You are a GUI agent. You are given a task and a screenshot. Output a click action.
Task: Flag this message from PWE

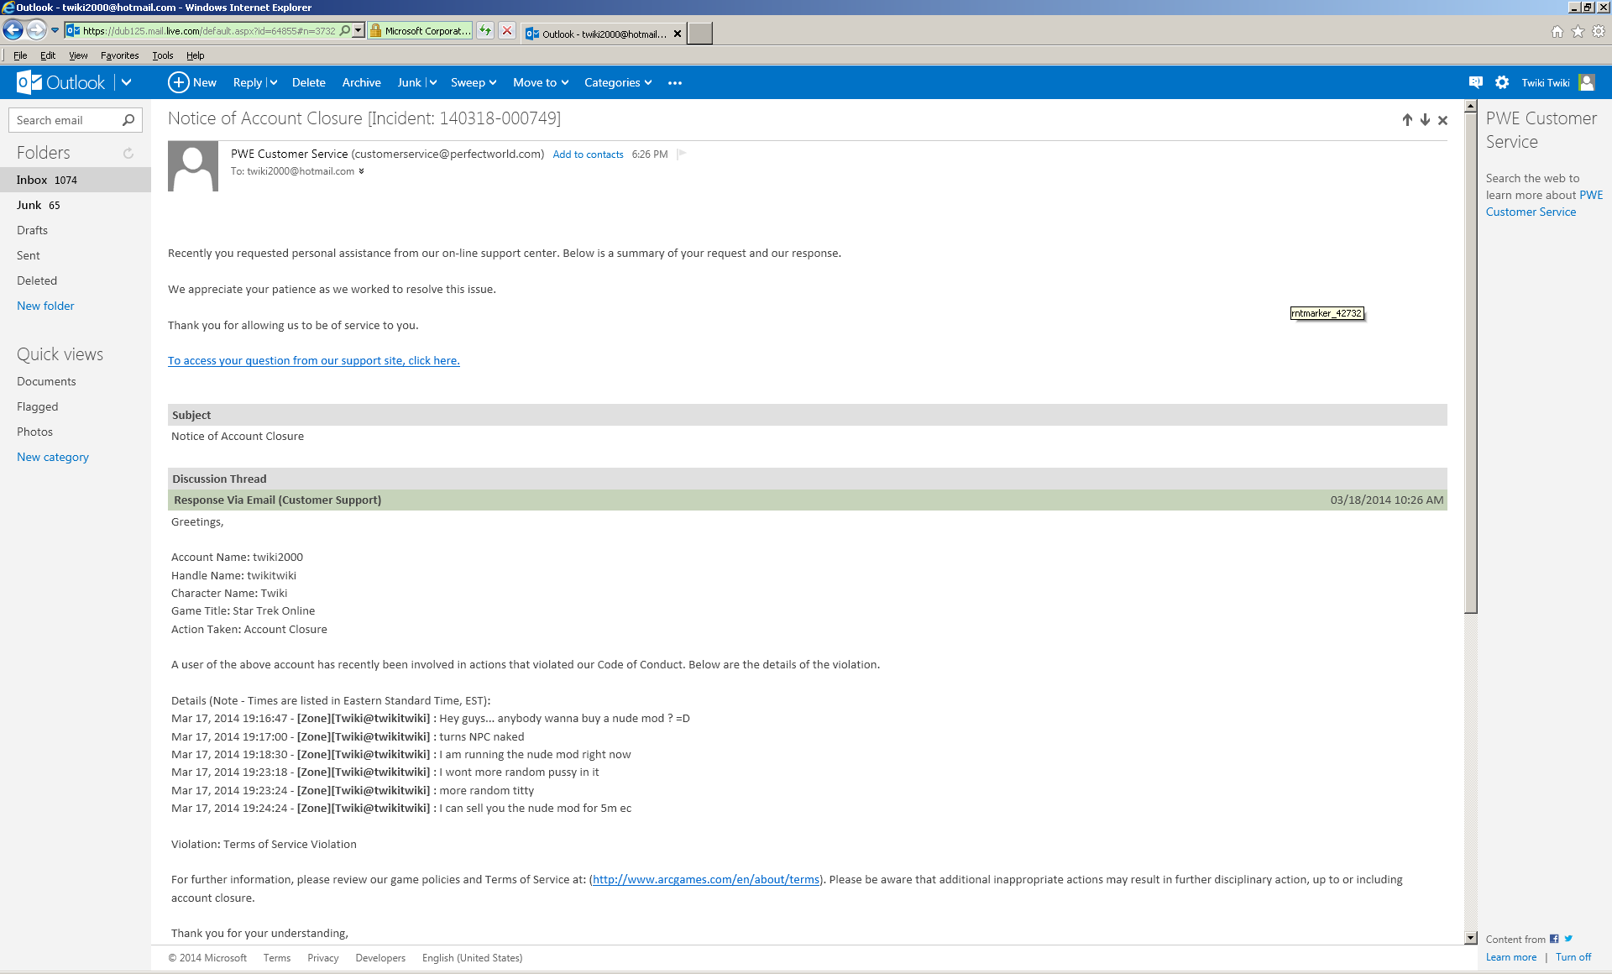682,154
